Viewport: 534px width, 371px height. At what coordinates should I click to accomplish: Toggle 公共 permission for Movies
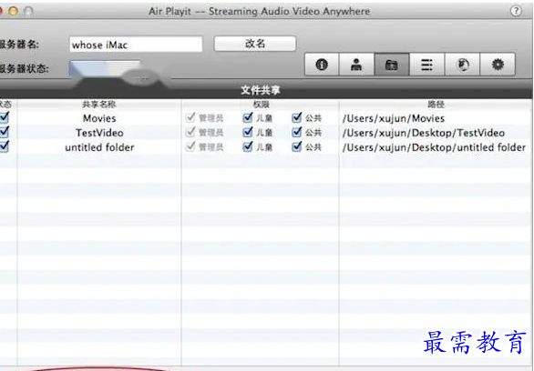[297, 117]
